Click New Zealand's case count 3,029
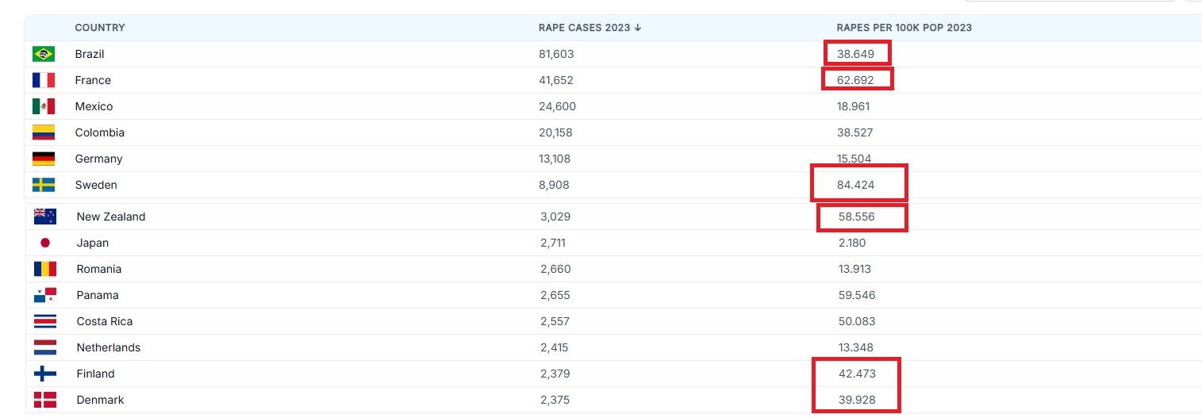Screen dimensions: 1202x418 point(555,217)
